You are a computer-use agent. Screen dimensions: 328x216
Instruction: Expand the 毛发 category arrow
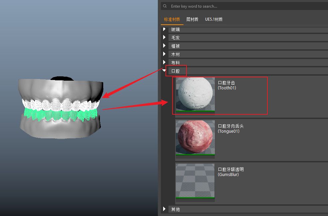pyautogui.click(x=164, y=37)
